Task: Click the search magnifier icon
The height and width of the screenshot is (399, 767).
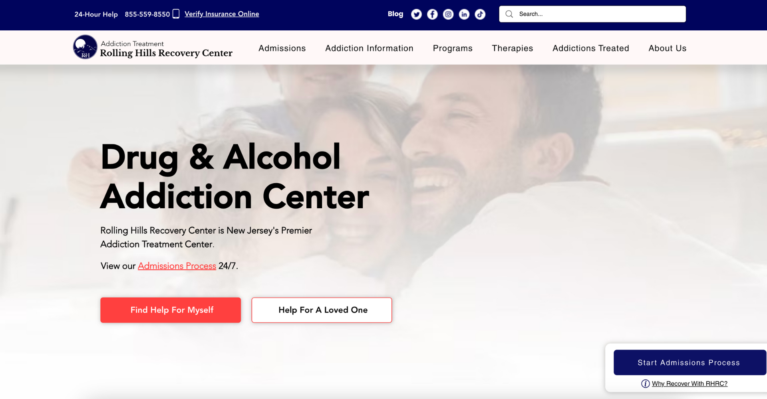Action: (x=509, y=14)
